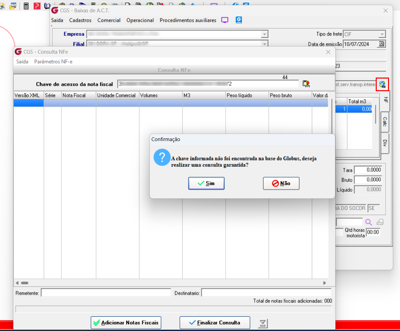This screenshot has height=331, width=400.
Task: Click the calculator icon in top toolbar
Action: click(26, 6)
